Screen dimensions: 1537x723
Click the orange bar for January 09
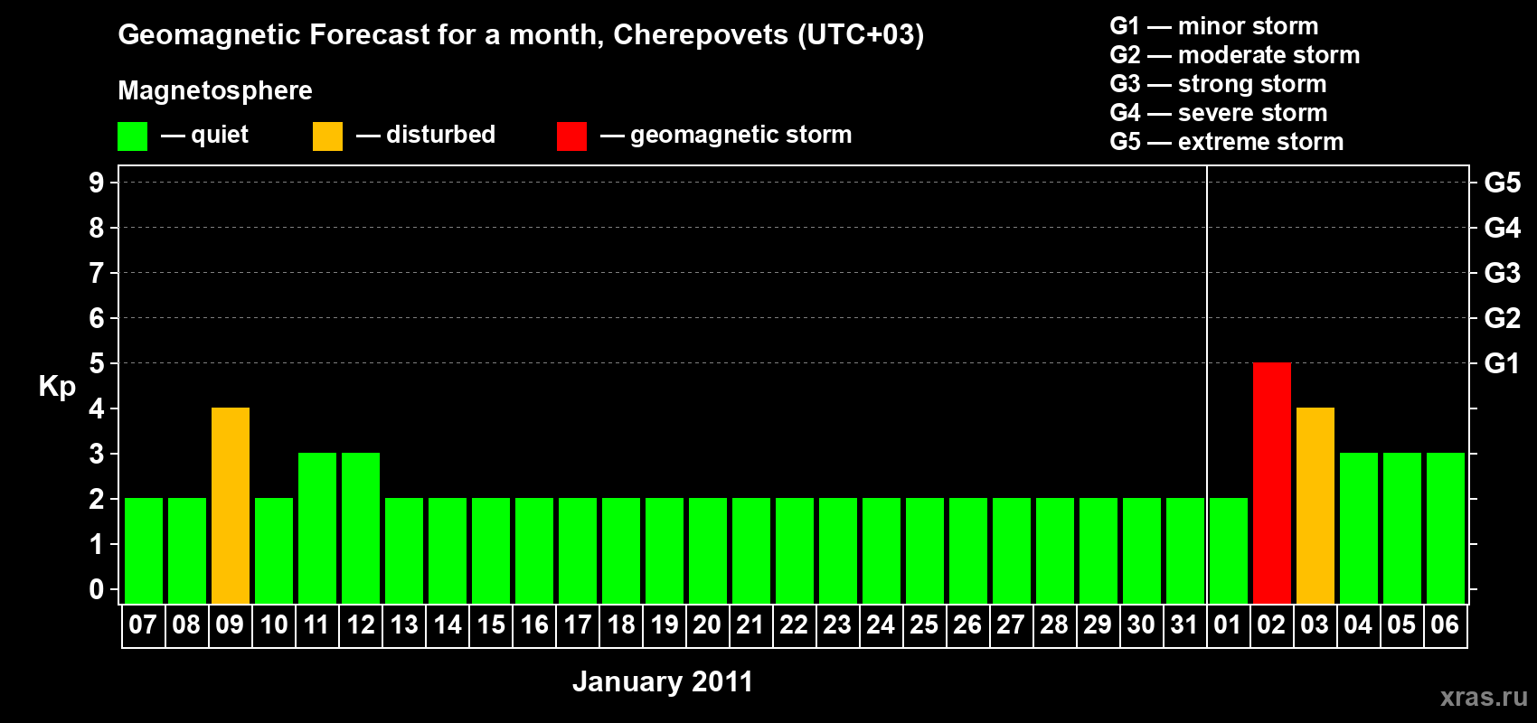tap(231, 505)
